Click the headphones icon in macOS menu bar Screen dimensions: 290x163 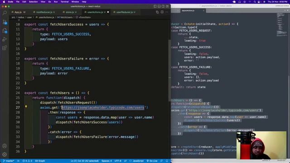(x=240, y=2)
